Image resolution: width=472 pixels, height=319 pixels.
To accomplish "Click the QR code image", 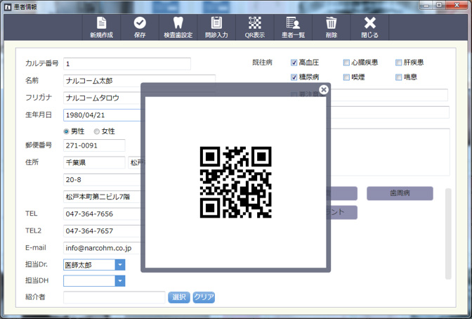I will pos(236,182).
